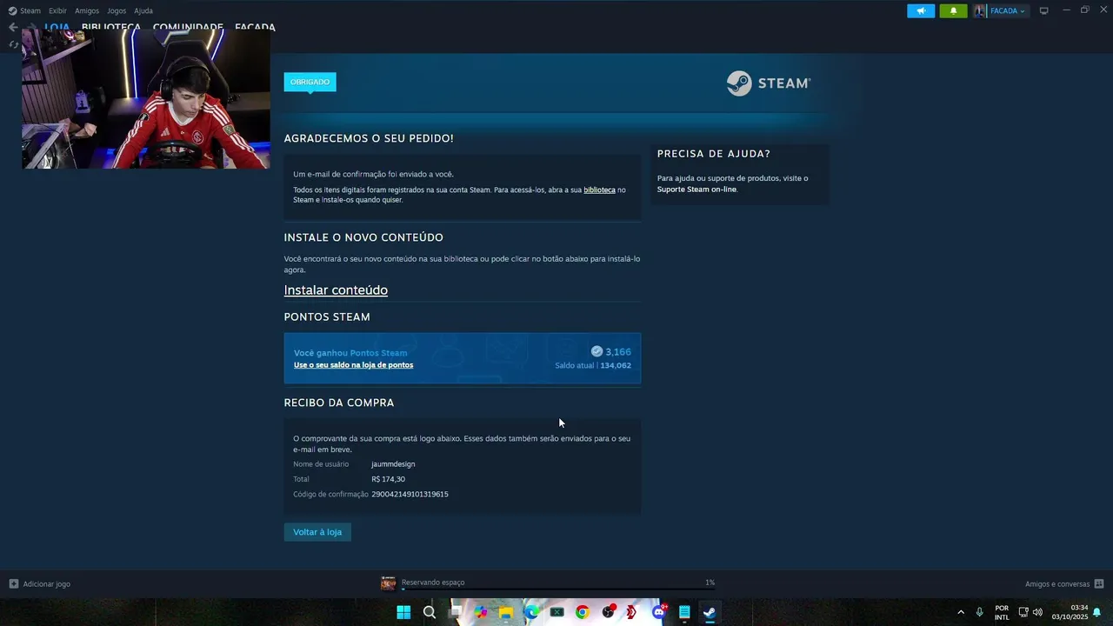Select confirmation code 290042149101319615
The image size is (1113, 626).
(x=410, y=494)
